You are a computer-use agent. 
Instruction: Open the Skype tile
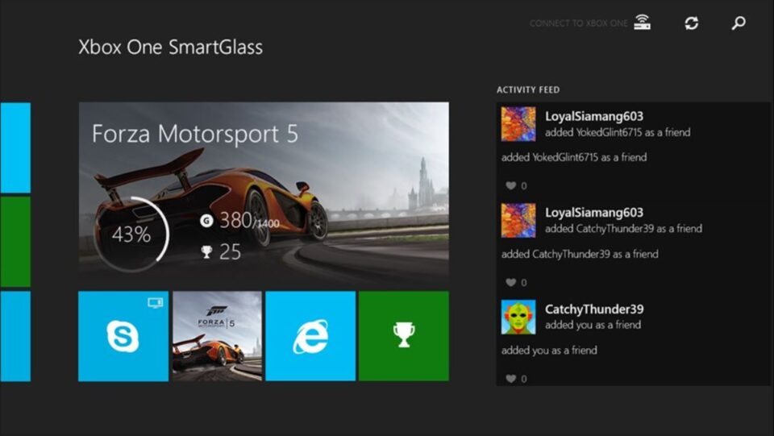point(123,336)
